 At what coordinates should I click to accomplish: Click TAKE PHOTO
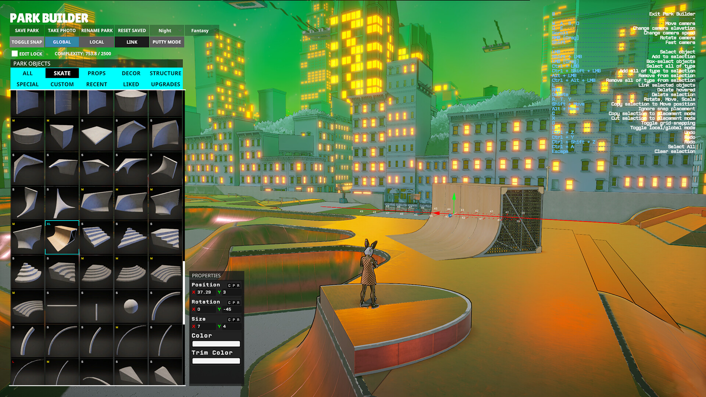61,31
